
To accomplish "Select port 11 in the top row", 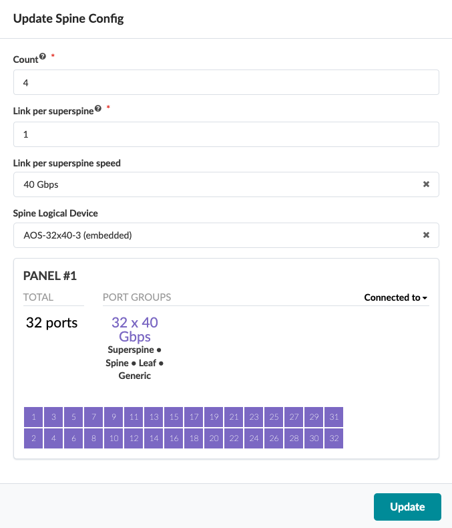I will (134, 417).
